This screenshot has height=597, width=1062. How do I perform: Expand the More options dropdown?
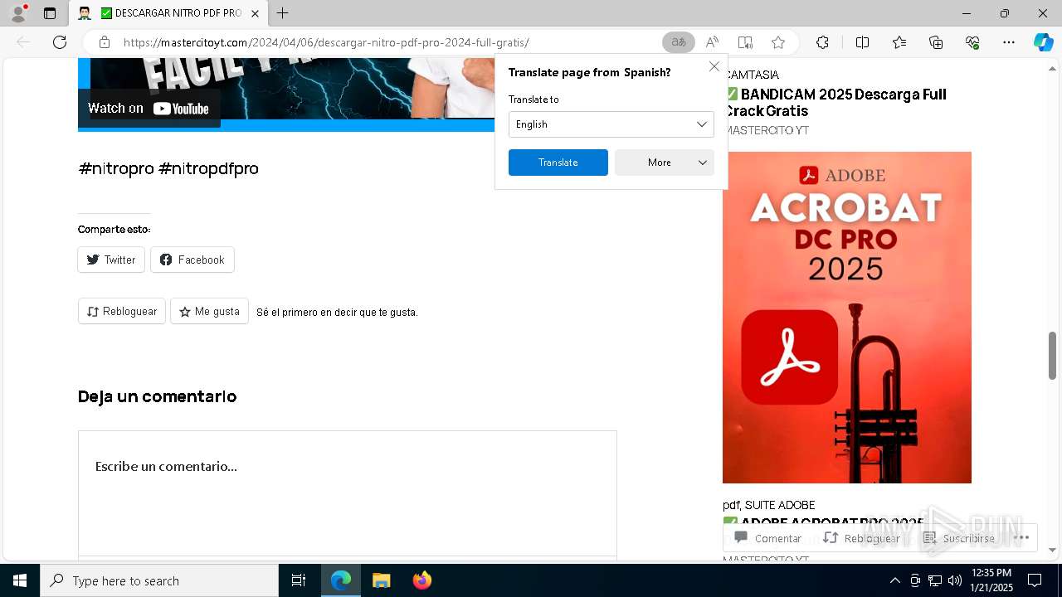(665, 163)
